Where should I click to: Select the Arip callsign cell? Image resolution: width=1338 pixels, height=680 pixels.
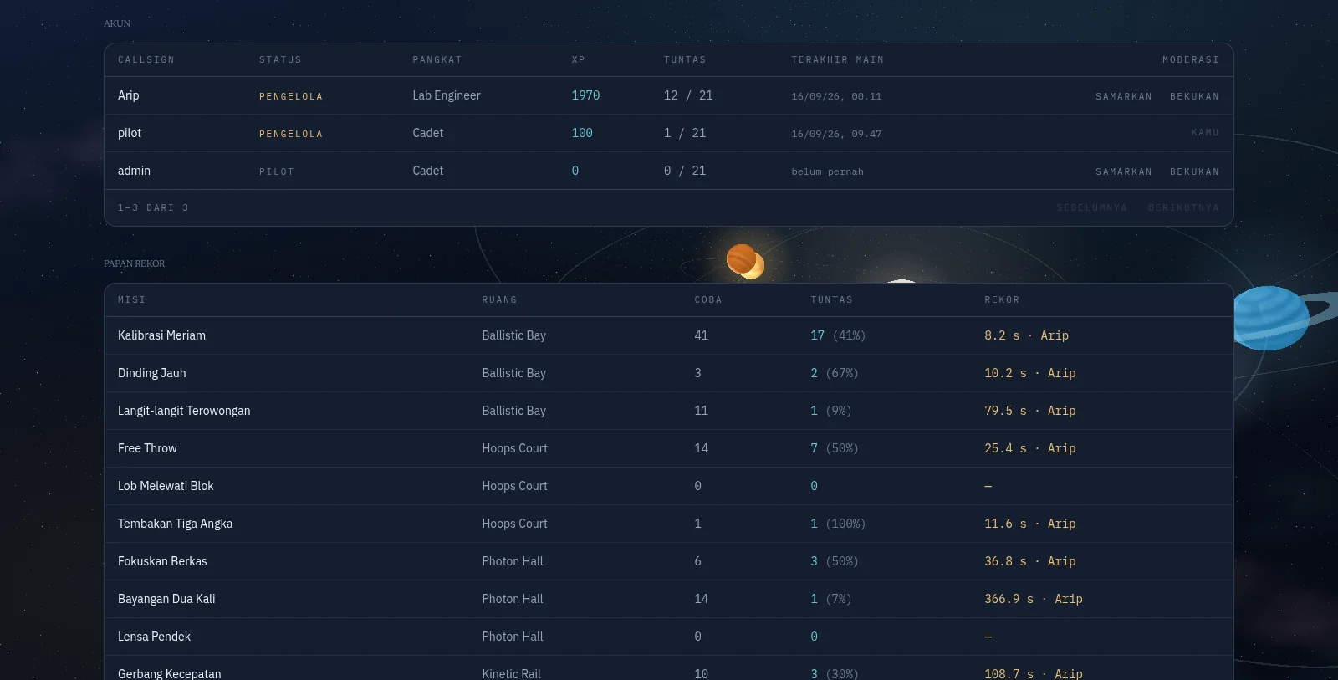pyautogui.click(x=129, y=95)
